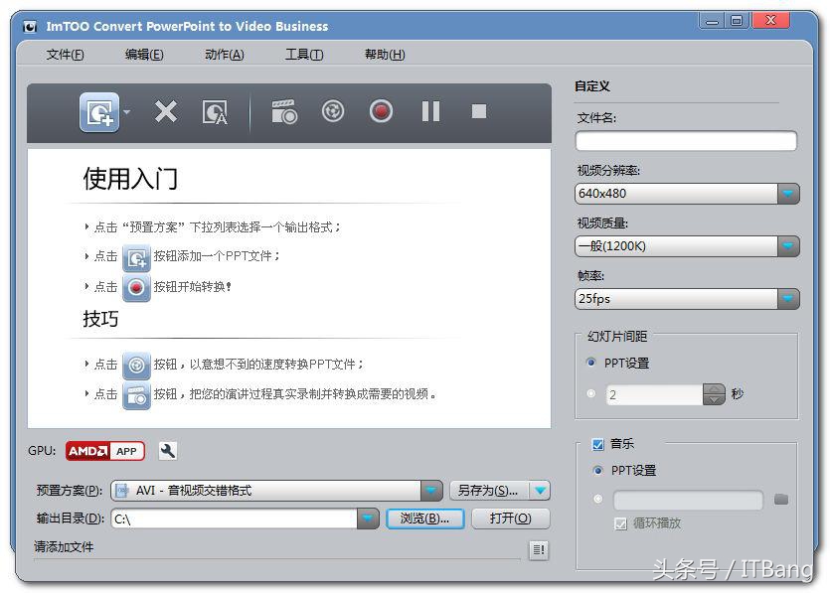The height and width of the screenshot is (593, 830).
Task: Click the high-speed conversion toolbar icon
Action: (x=332, y=111)
